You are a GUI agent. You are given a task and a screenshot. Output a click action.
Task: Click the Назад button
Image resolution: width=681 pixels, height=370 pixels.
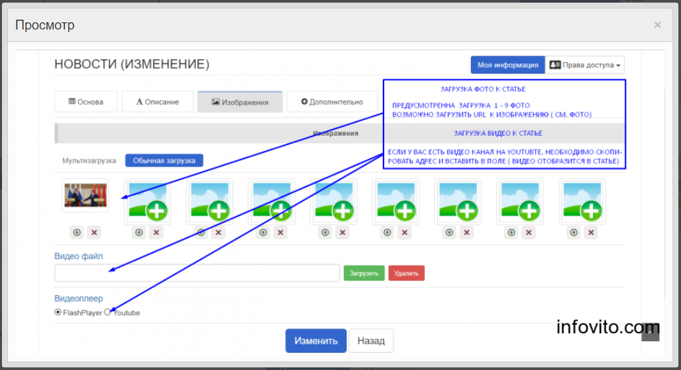point(371,341)
